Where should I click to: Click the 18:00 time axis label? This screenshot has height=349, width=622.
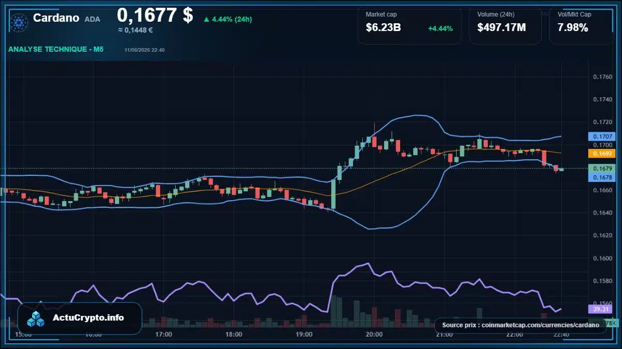234,335
